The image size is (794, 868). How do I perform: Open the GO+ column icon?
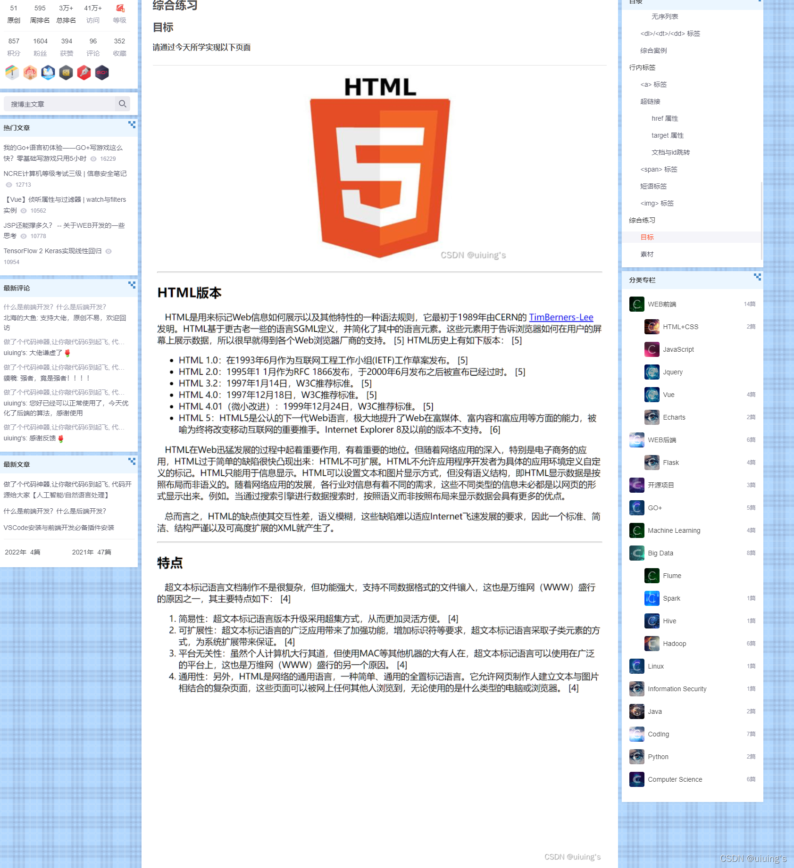(x=637, y=508)
